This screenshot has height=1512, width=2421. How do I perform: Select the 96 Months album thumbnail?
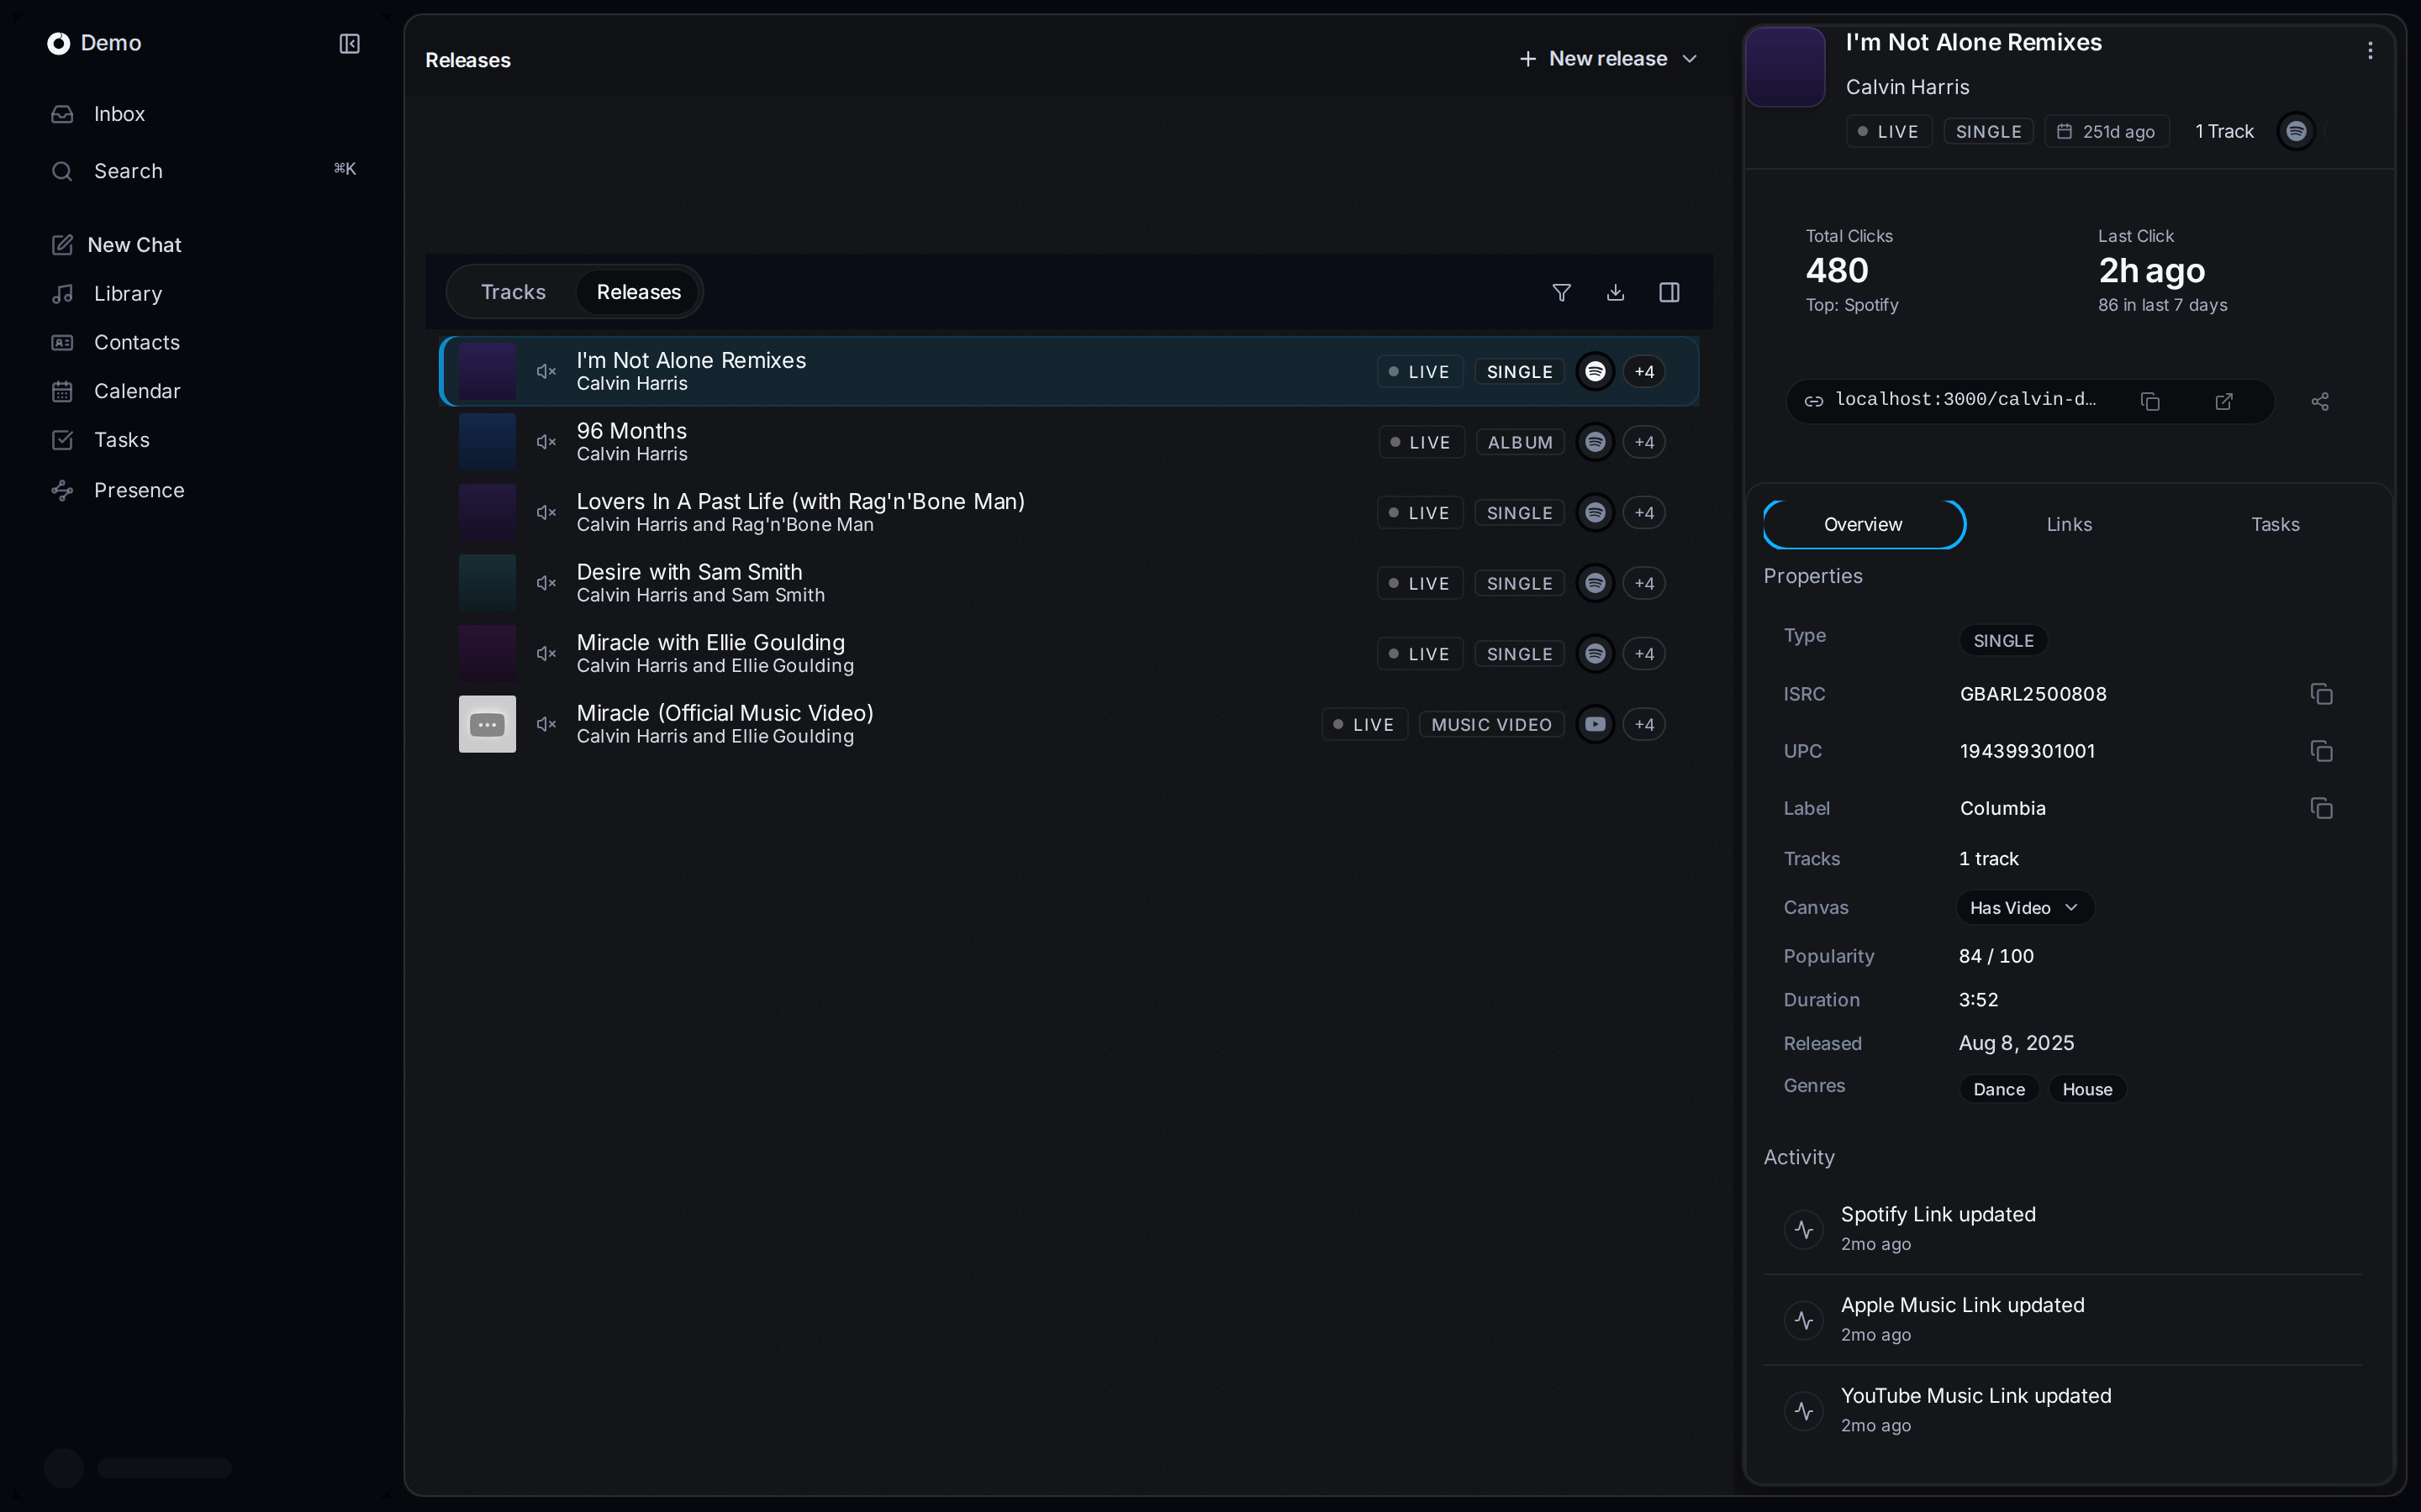pyautogui.click(x=488, y=442)
